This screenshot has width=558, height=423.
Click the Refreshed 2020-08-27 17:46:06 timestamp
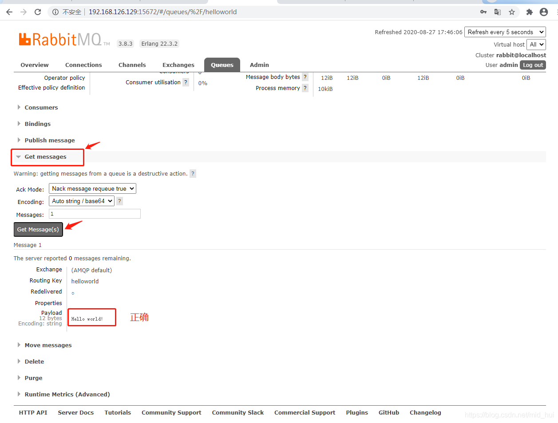click(419, 32)
